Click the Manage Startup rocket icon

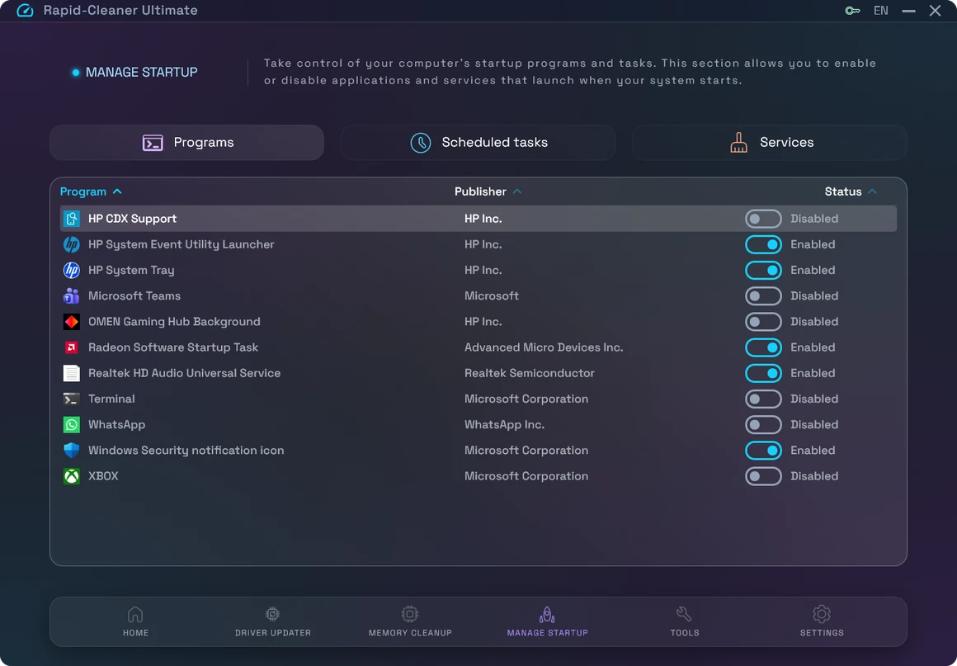click(547, 614)
